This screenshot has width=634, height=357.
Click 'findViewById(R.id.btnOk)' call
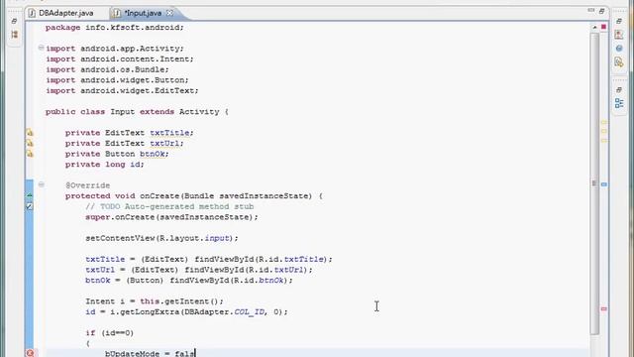[x=229, y=280]
